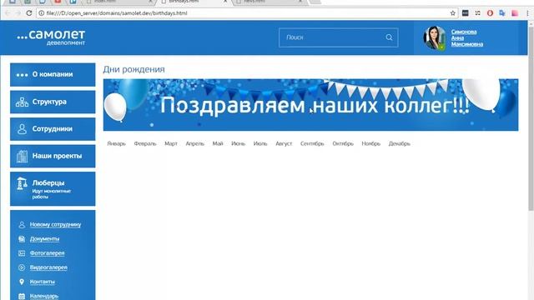Click inside the Поиск search field
Screen dimensions: 534x300
pyautogui.click(x=338, y=37)
